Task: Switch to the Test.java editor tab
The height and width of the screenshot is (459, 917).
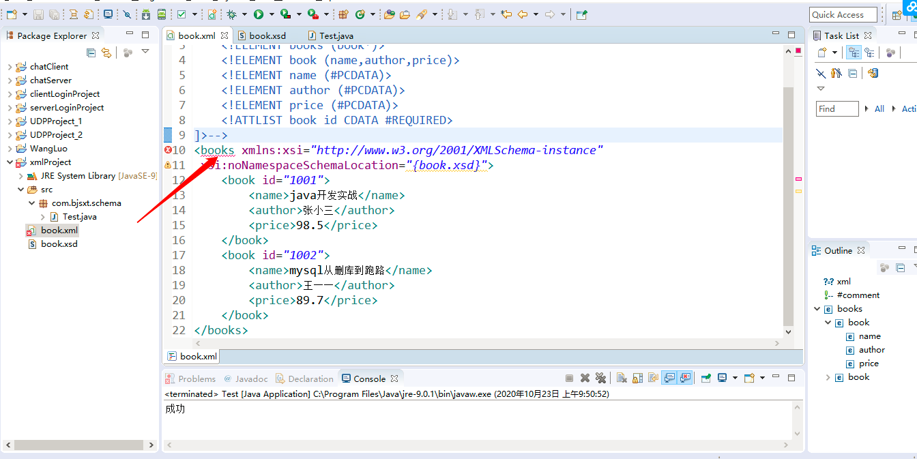Action: point(336,35)
